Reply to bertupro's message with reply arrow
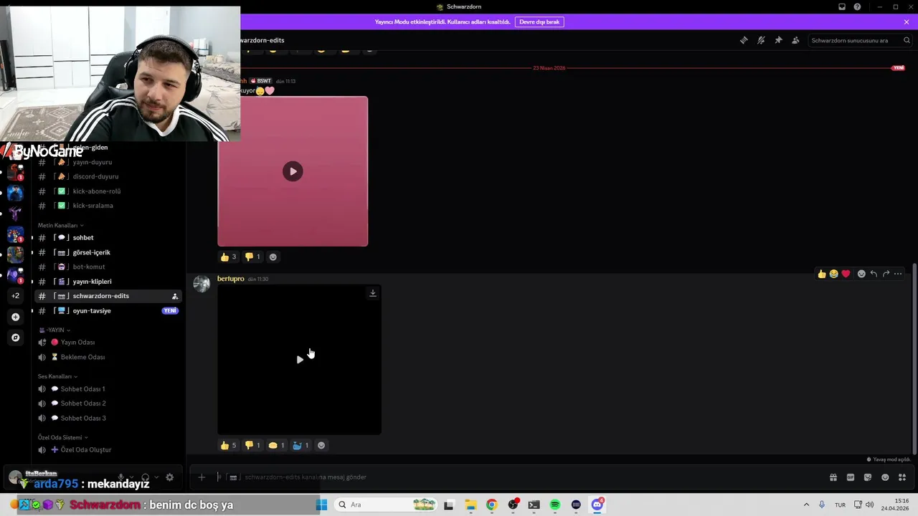The image size is (918, 516). tap(874, 274)
